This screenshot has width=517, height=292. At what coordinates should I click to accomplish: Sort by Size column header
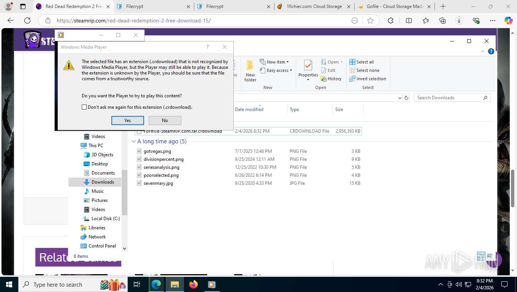pos(339,109)
